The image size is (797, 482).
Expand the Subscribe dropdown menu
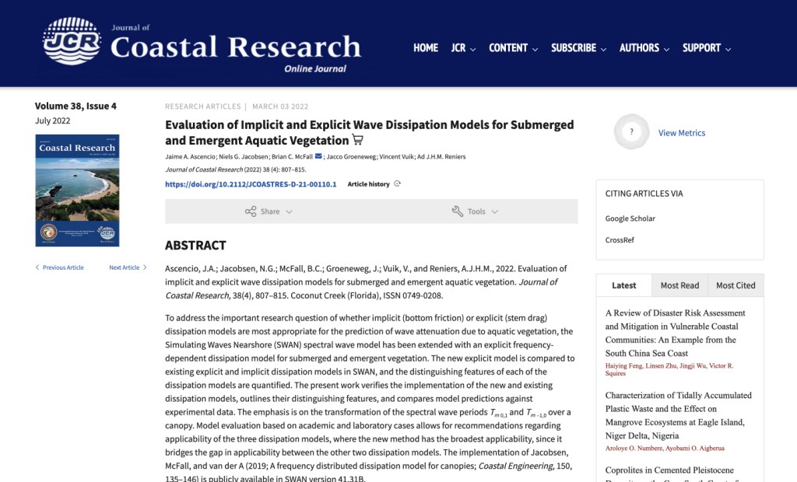click(x=578, y=48)
